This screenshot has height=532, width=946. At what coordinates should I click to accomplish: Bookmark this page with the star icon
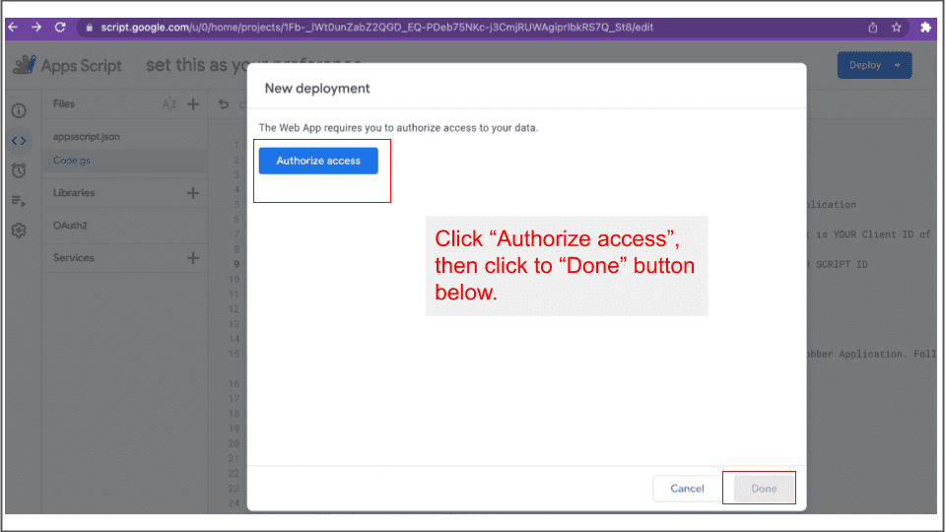tap(897, 28)
